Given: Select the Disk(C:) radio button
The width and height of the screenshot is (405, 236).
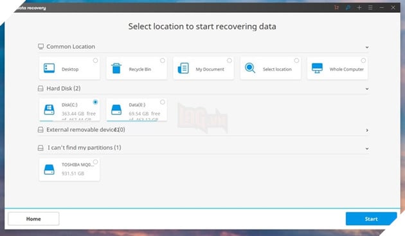Looking at the screenshot, I should click(x=95, y=102).
